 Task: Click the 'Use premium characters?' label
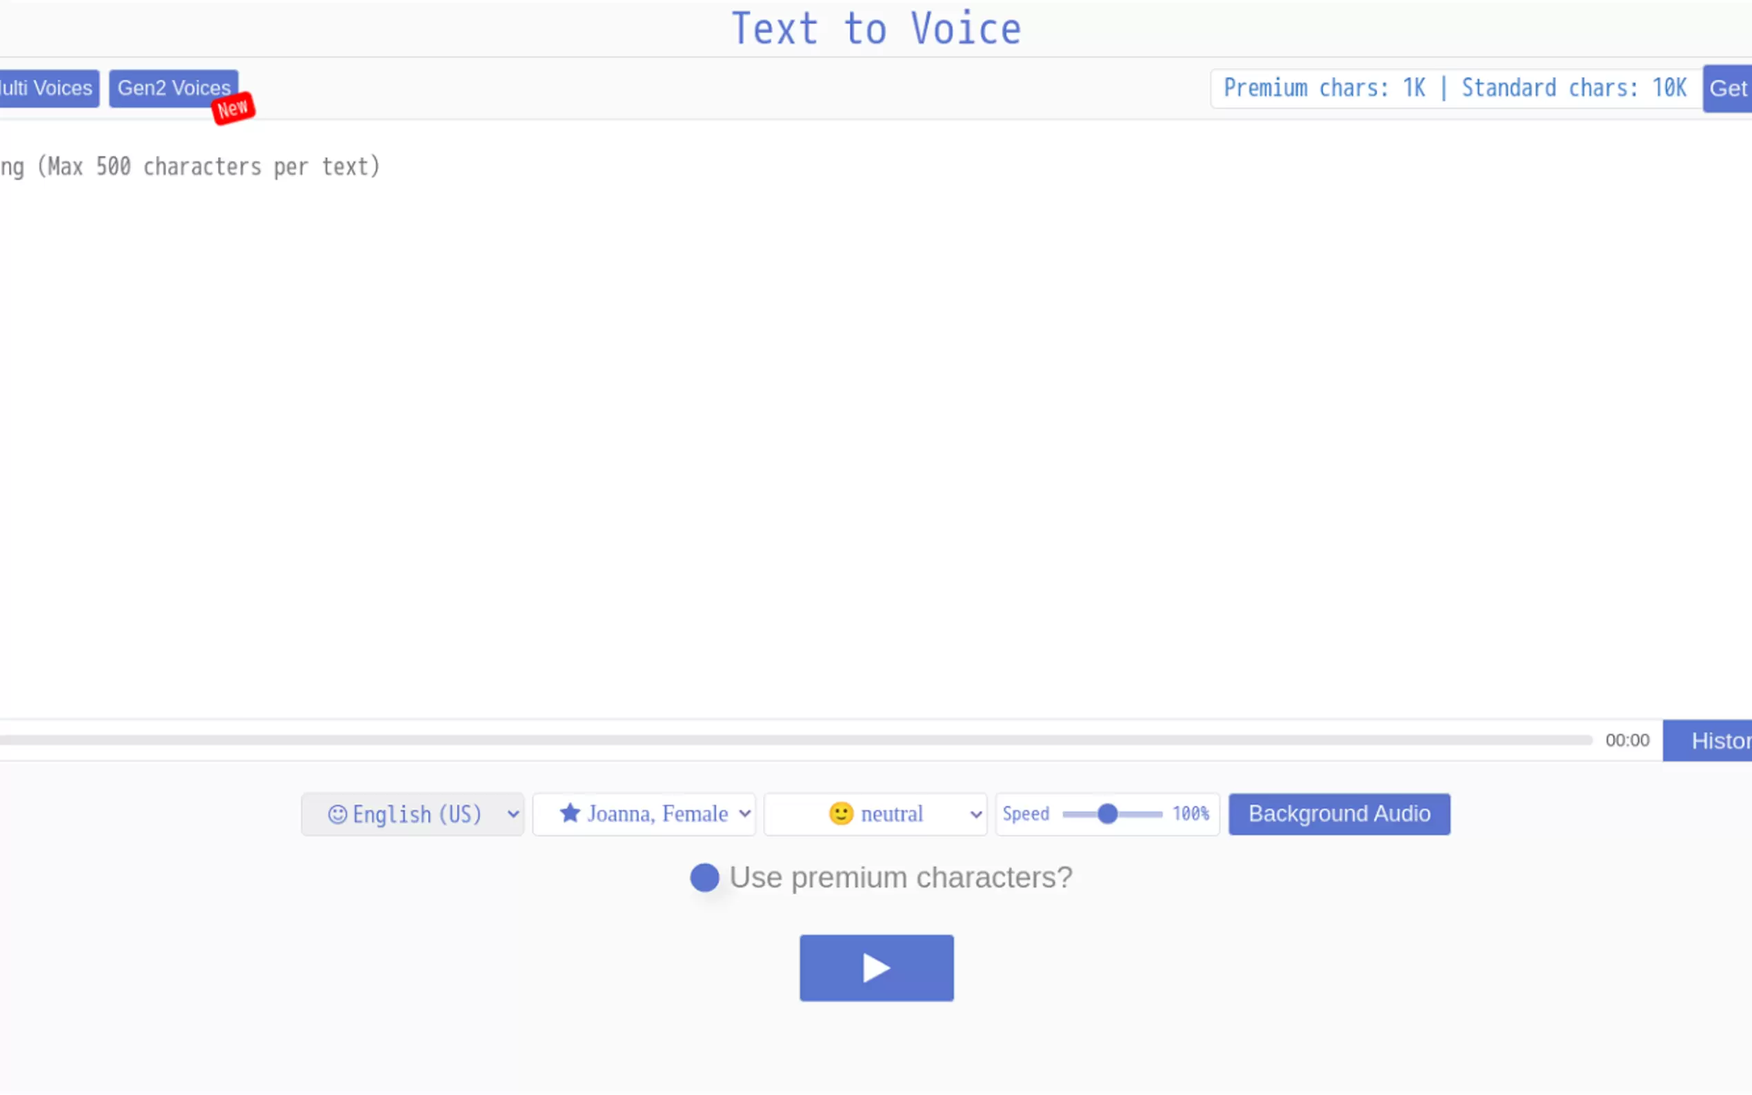[x=900, y=877]
